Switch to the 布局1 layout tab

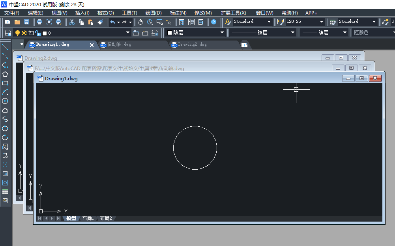tap(88, 218)
